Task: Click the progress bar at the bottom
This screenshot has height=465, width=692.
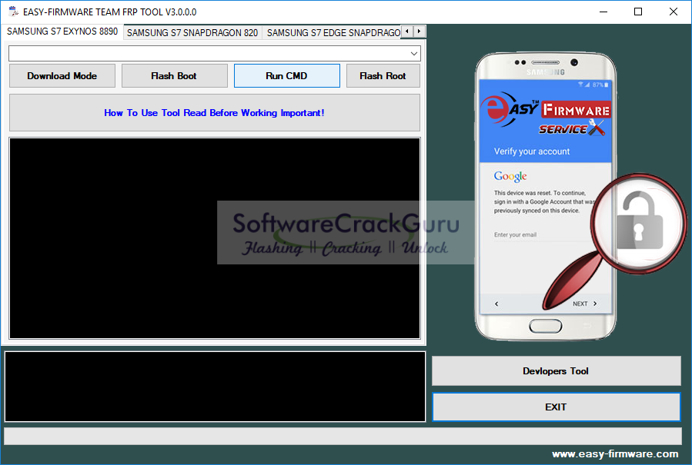Action: [343, 437]
